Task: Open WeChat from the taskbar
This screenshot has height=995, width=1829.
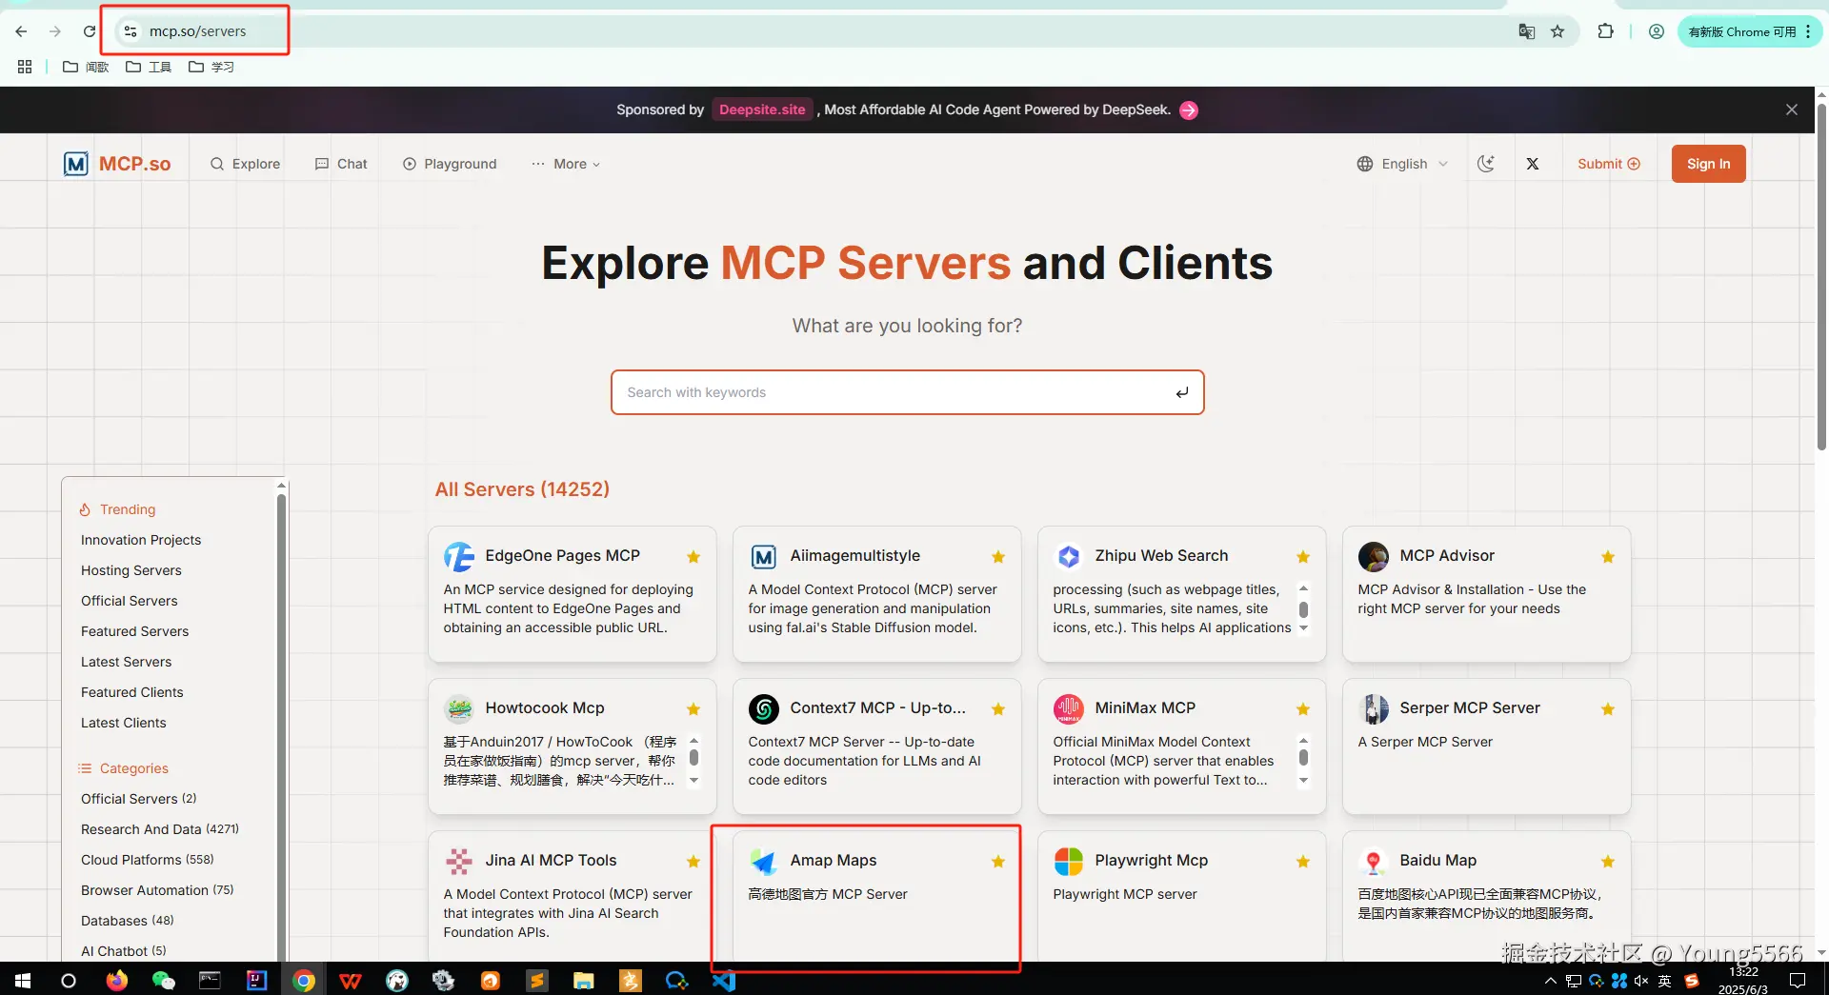Action: (x=164, y=980)
